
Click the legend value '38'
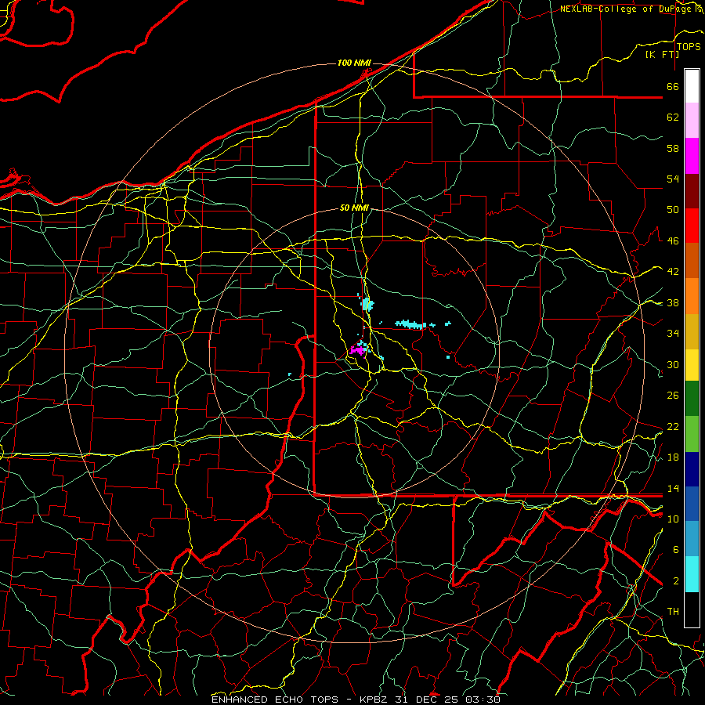(673, 303)
